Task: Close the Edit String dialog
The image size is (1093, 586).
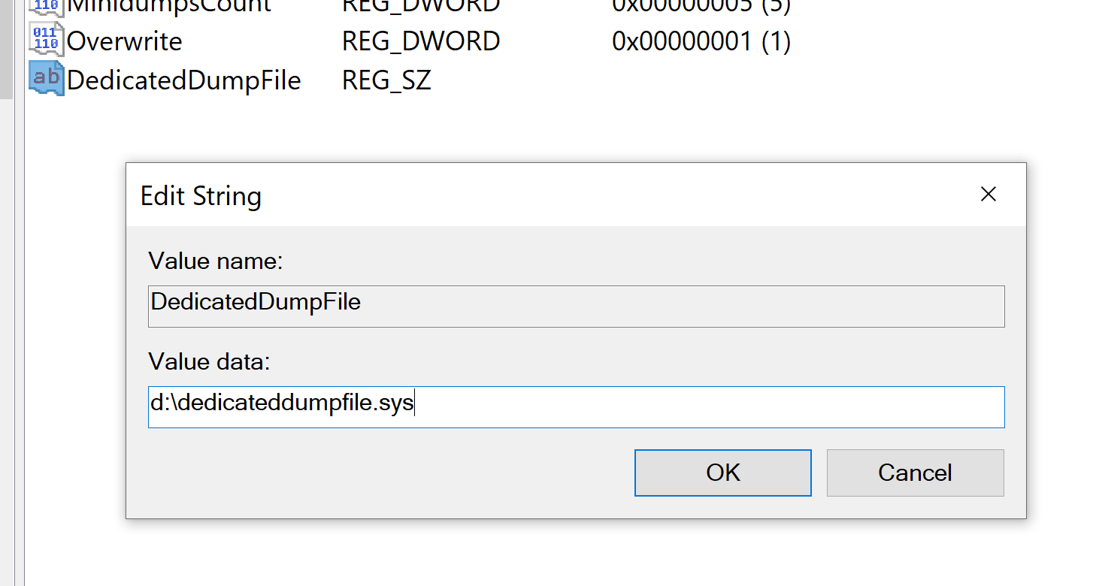Action: [989, 195]
